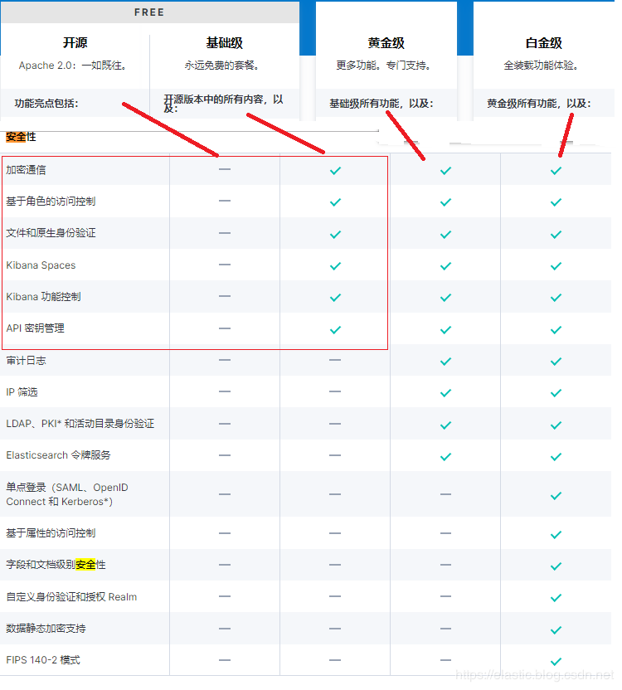This screenshot has height=690, width=622.
Task: Click the 黄金级 checkmark for 加密通信
Action: [x=445, y=170]
